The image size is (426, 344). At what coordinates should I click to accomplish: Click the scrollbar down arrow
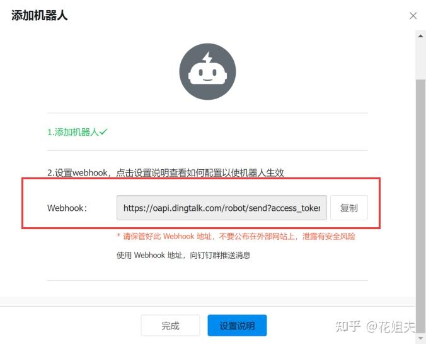click(420, 338)
